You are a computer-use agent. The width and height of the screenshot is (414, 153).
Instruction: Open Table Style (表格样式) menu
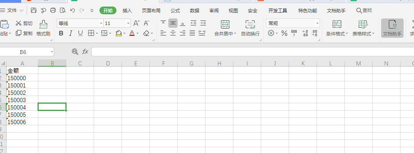pyautogui.click(x=363, y=28)
